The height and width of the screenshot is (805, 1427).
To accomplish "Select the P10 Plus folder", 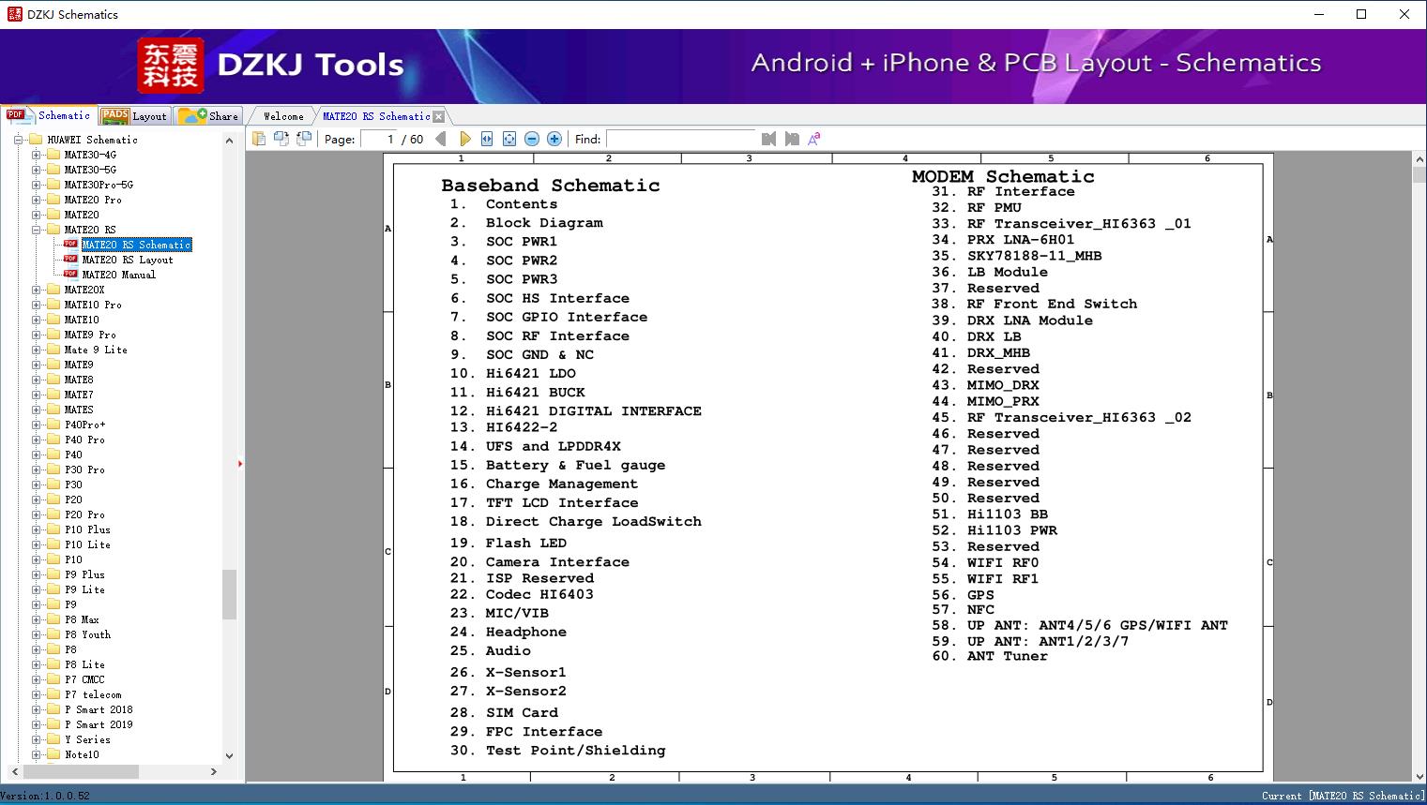I will (x=87, y=529).
